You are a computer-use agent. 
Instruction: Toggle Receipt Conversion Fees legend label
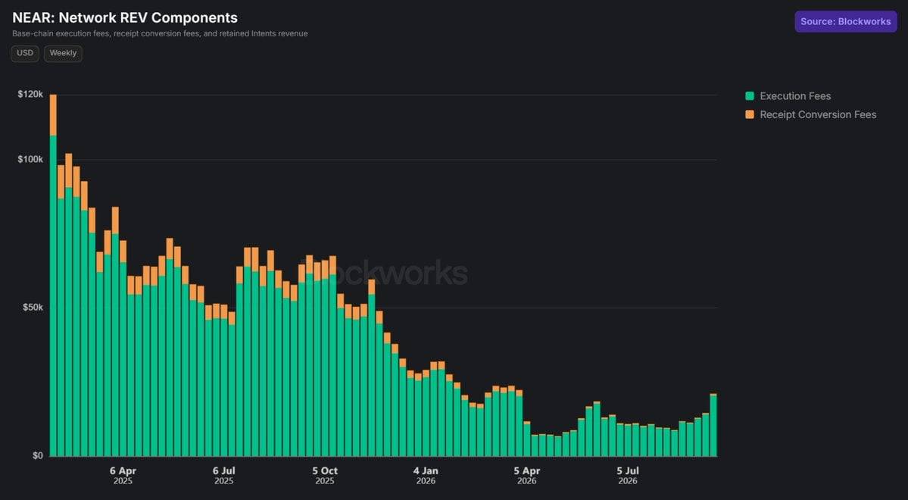coord(818,114)
